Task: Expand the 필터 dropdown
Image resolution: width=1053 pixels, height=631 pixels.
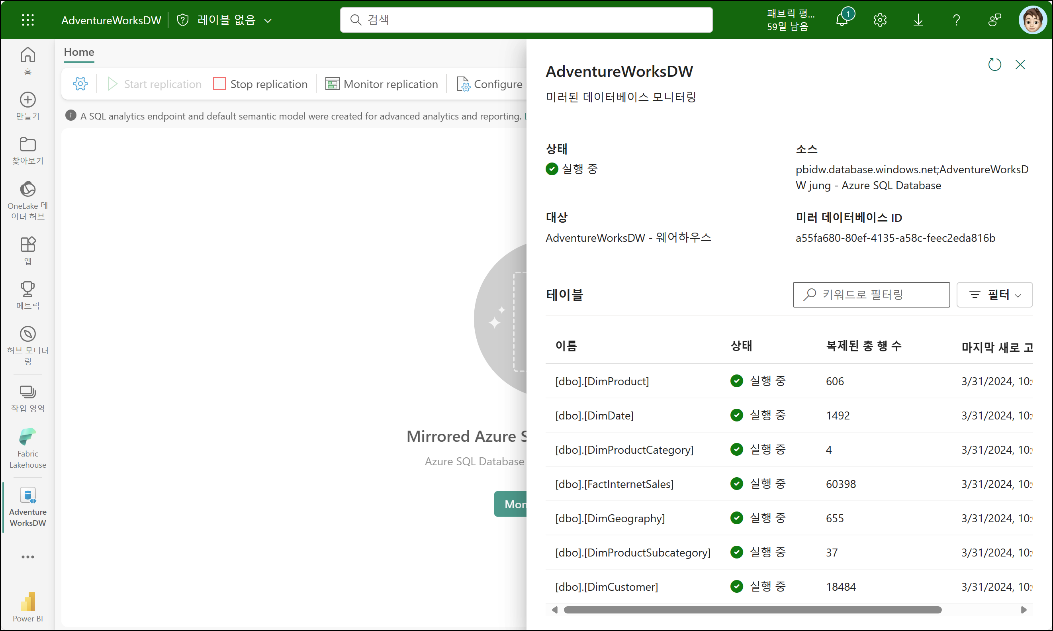Action: [994, 295]
